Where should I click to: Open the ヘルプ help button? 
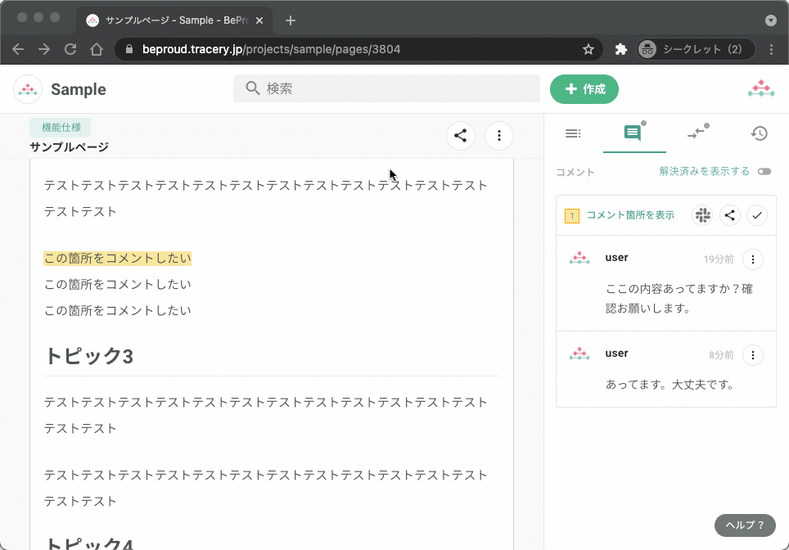pyautogui.click(x=744, y=525)
